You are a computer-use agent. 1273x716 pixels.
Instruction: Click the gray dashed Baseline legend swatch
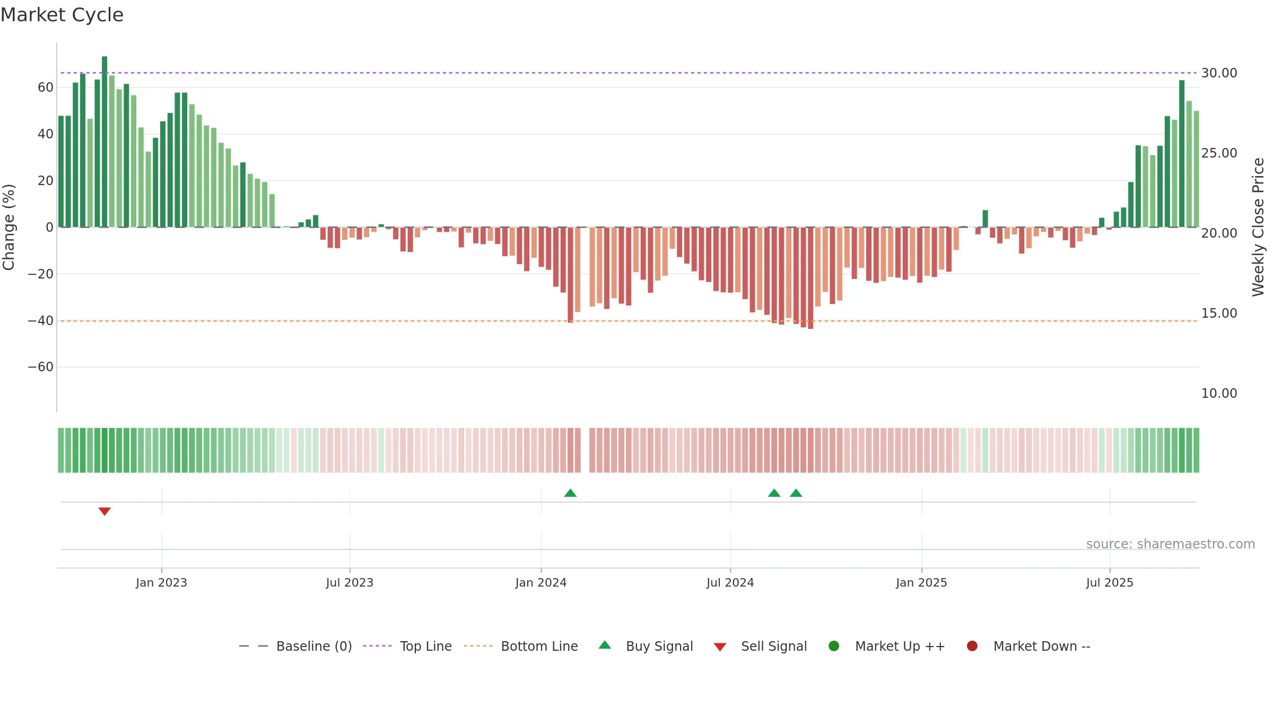point(254,646)
